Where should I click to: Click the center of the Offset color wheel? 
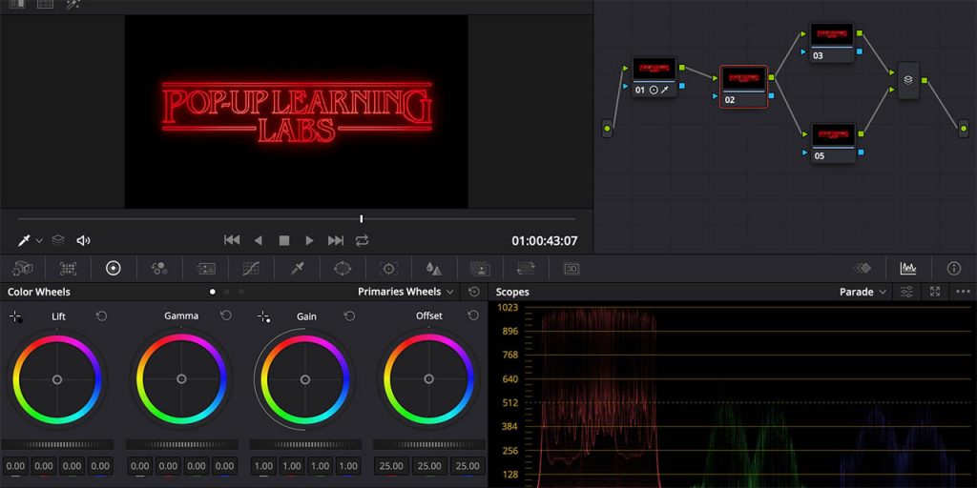tap(429, 379)
